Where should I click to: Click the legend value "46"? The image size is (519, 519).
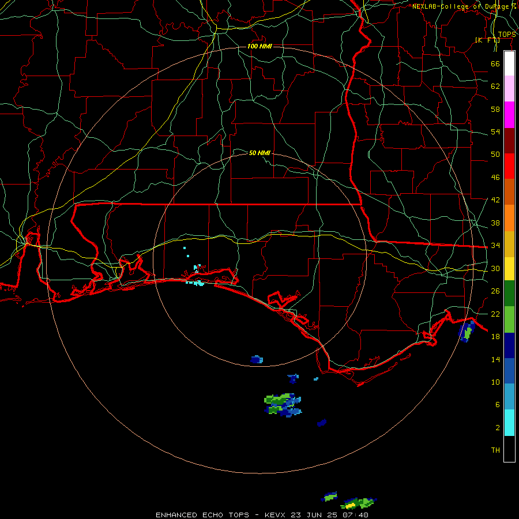coord(495,178)
